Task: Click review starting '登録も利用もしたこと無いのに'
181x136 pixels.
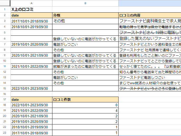Action: 150,55
